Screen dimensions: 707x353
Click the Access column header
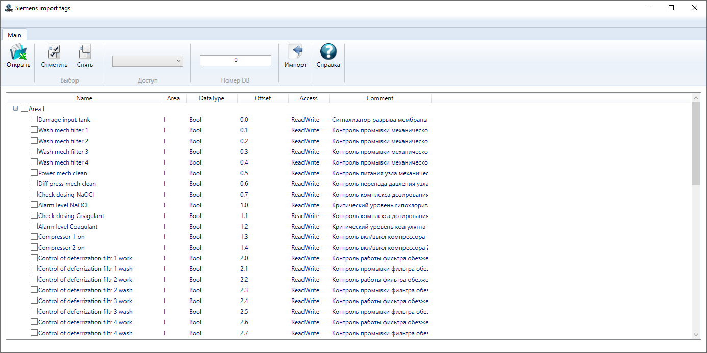coord(309,98)
